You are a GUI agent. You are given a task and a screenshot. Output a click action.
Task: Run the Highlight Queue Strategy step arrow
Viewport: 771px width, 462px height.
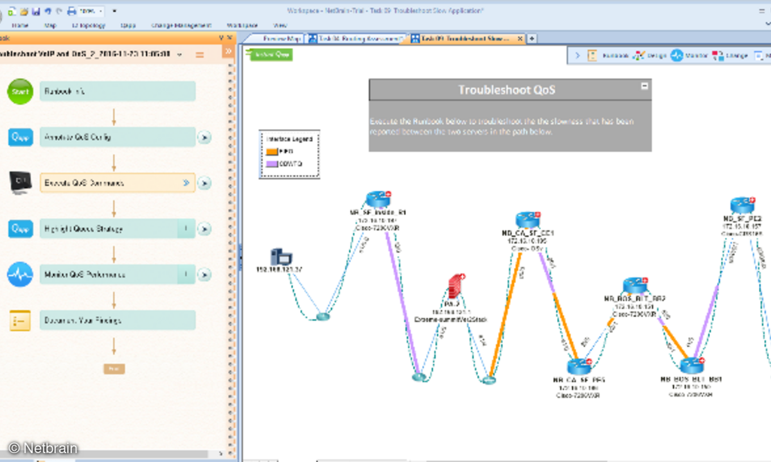click(204, 229)
